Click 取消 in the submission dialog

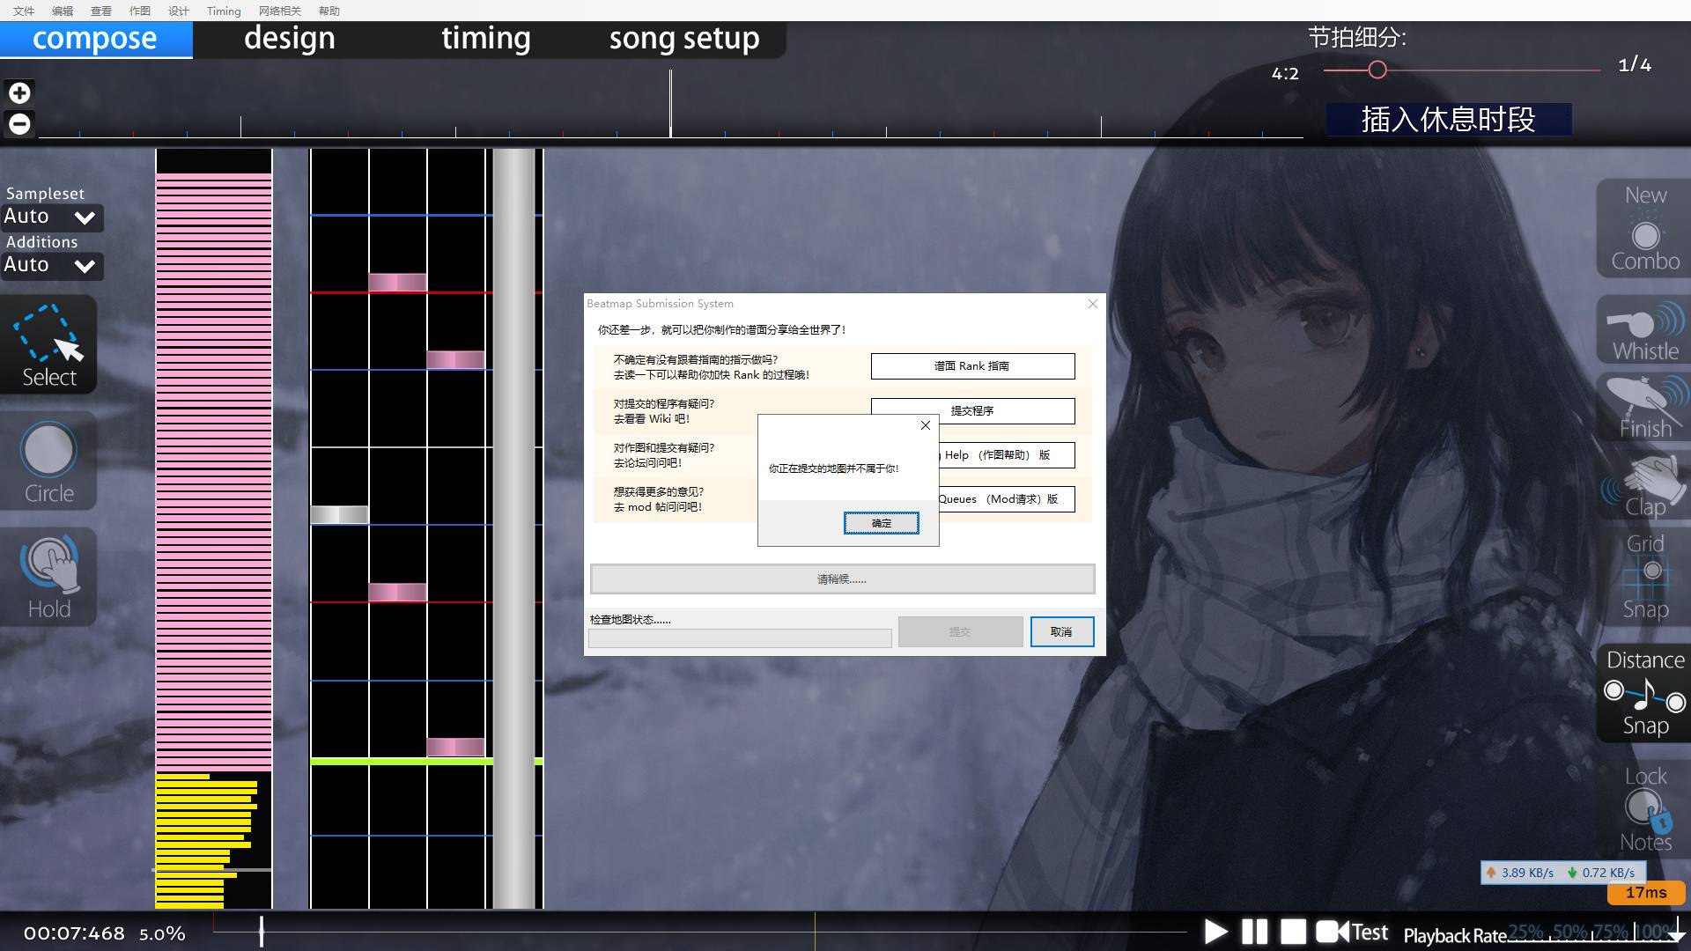(x=1062, y=632)
